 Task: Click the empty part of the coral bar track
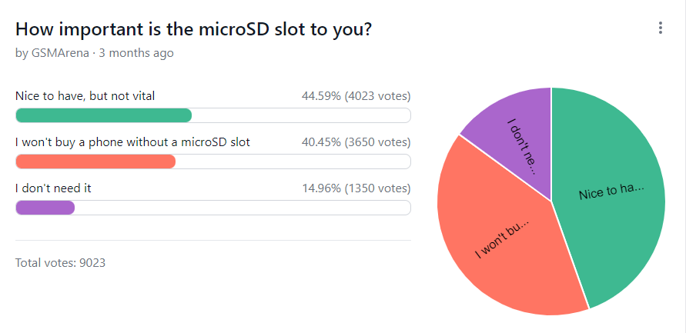pyautogui.click(x=293, y=162)
